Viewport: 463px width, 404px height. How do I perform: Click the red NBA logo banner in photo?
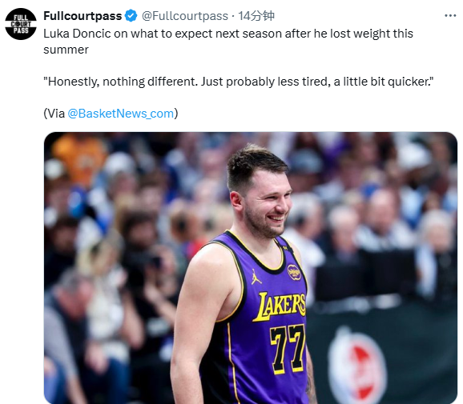pos(357,364)
